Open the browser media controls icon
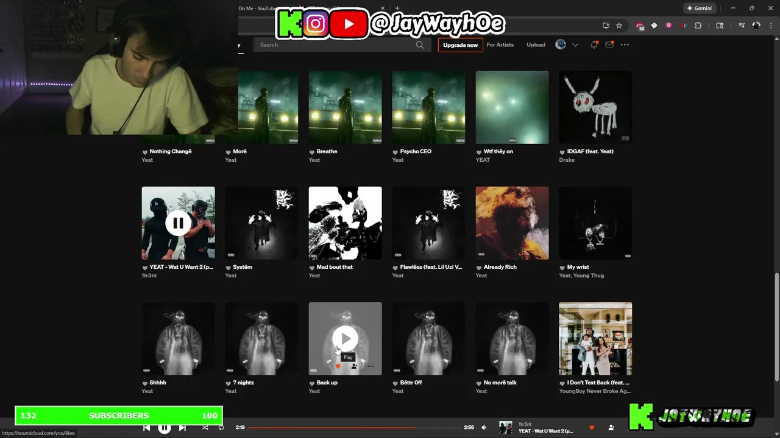This screenshot has height=438, width=780. [x=742, y=26]
